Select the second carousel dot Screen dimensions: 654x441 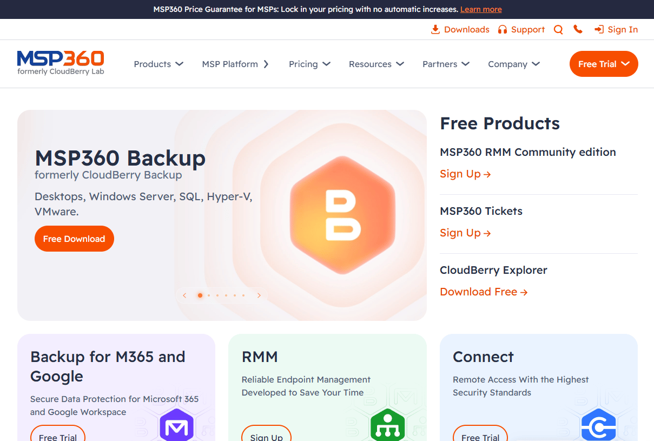click(x=209, y=295)
